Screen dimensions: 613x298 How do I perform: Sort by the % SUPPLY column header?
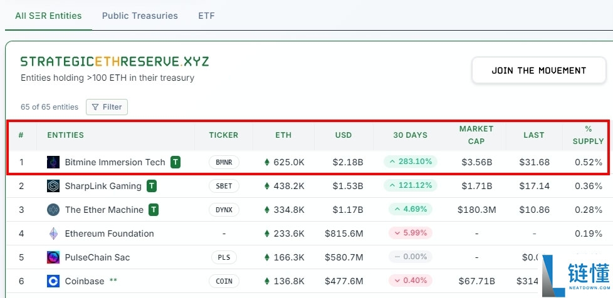[x=589, y=135]
